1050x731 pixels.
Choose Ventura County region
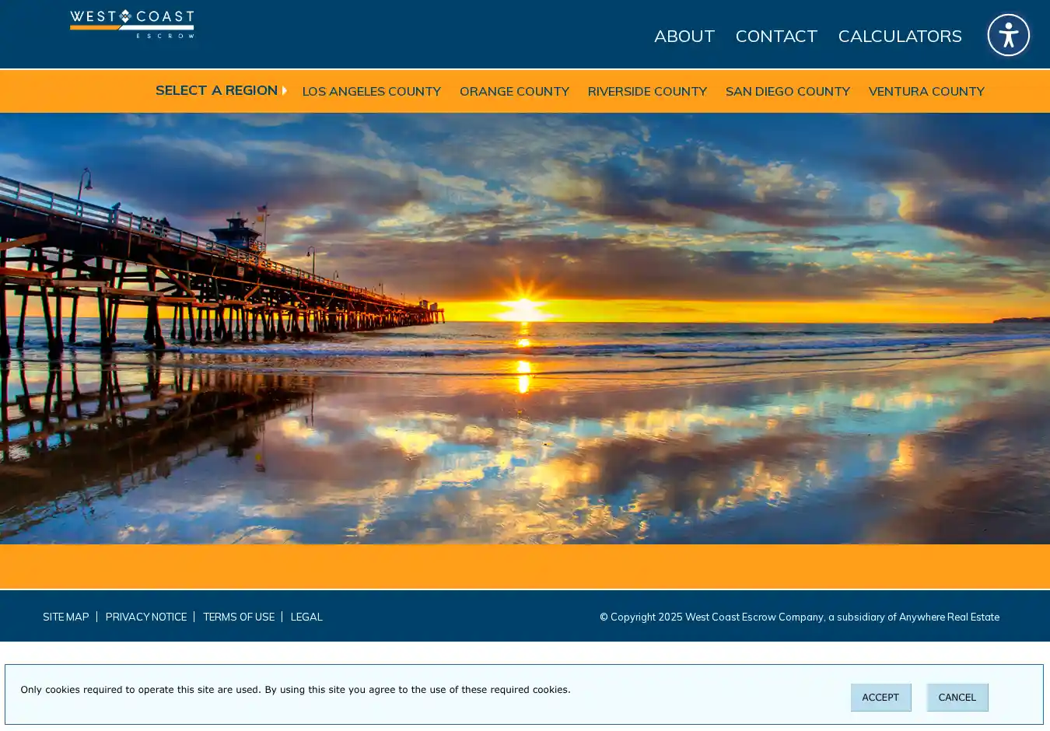point(926,91)
